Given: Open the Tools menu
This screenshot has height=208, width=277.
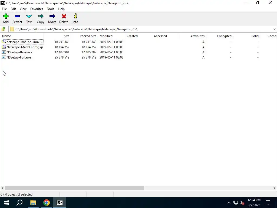Looking at the screenshot, I should 50,9.
